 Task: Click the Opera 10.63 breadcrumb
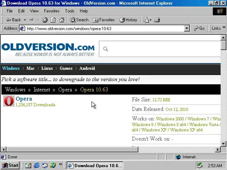coord(94,90)
